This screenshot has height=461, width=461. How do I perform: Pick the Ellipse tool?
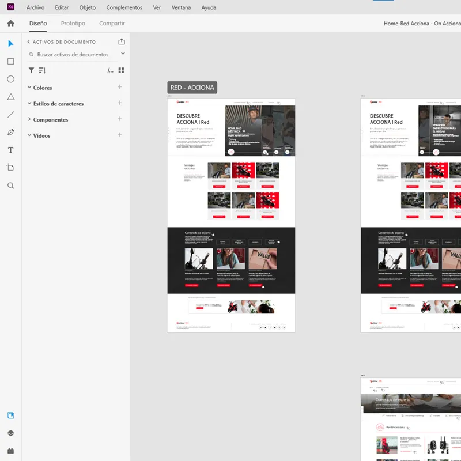click(x=10, y=79)
